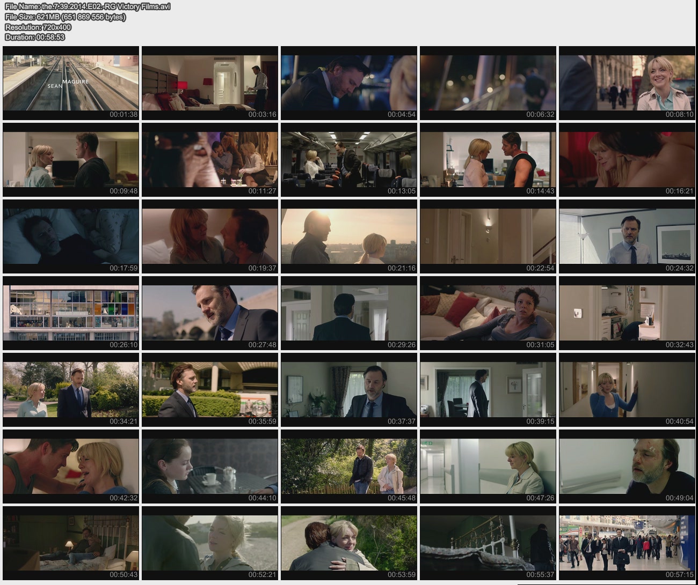This screenshot has height=585, width=698.
Task: Open the woman on sofa frame at 00:31:05
Action: pos(488,313)
